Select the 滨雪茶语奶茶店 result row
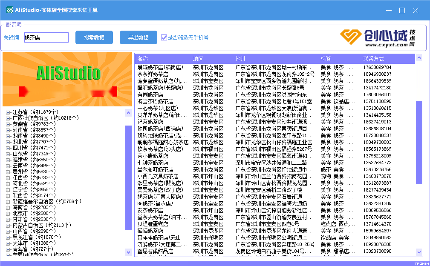The image size is (430, 266). coord(275,101)
